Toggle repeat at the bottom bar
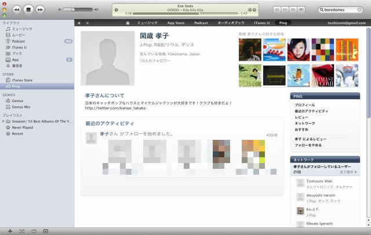 click(34, 231)
